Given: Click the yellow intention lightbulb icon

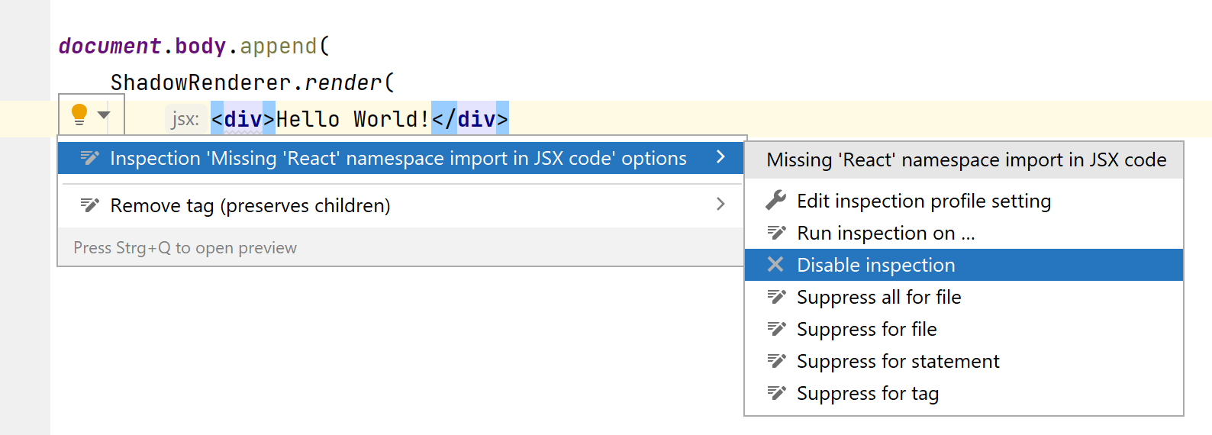Looking at the screenshot, I should point(79,114).
